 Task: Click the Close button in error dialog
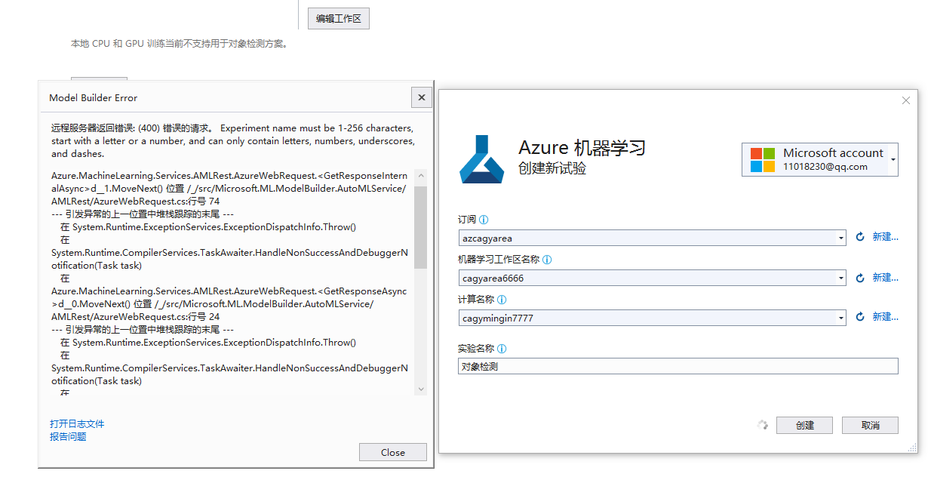[x=393, y=452]
